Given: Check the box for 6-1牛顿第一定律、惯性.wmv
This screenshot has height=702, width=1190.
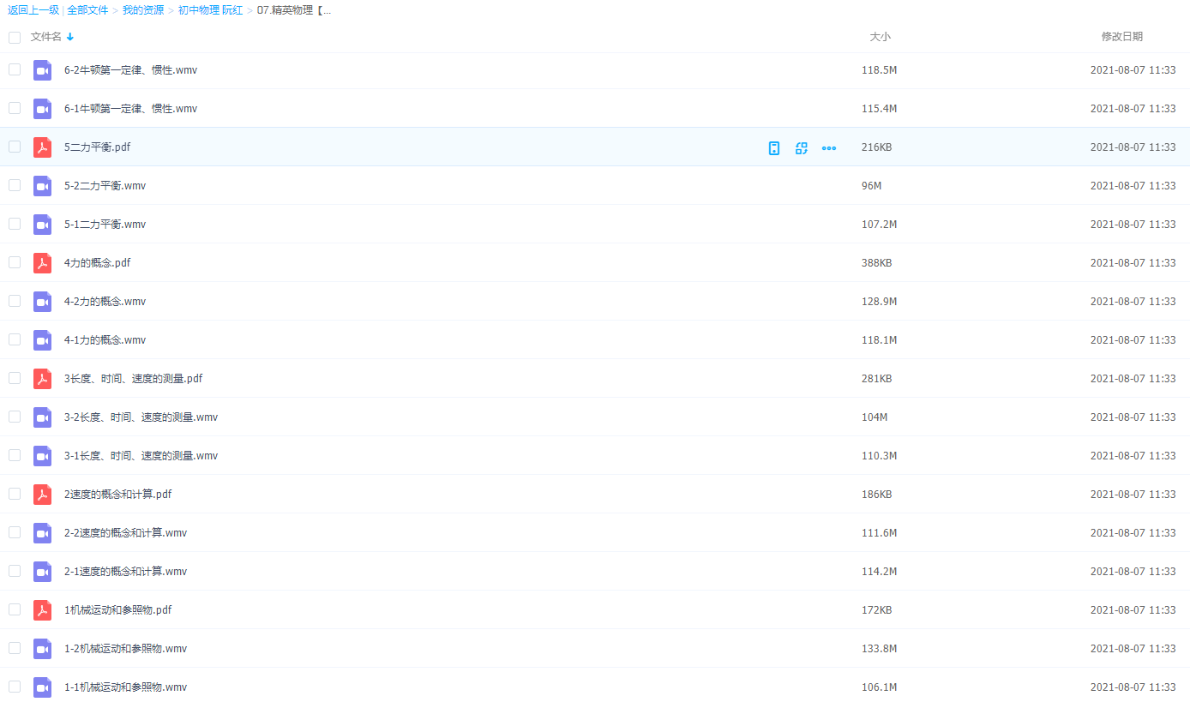Looking at the screenshot, I should (15, 108).
